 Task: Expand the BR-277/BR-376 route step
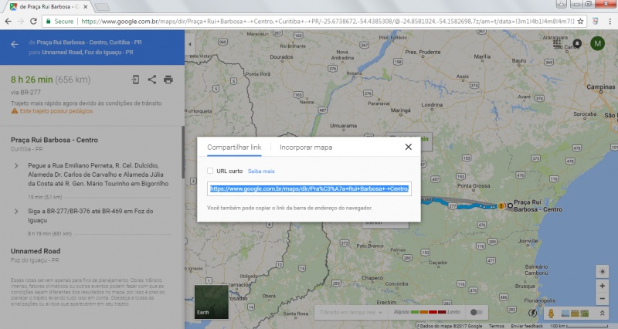point(16,211)
